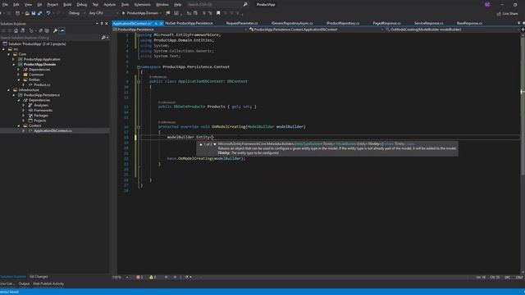Open the Help menu
The height and width of the screenshot is (295, 525).
point(178,5)
